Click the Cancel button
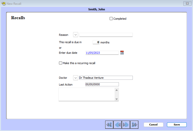 (x=153, y=125)
